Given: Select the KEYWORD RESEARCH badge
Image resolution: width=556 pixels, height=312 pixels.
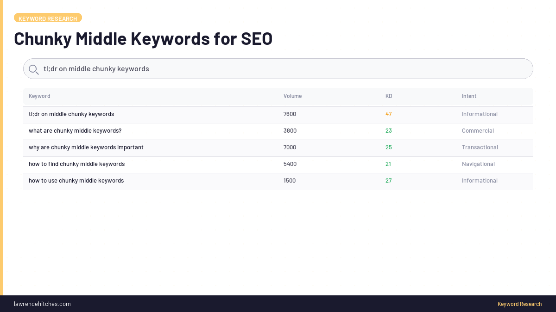Looking at the screenshot, I should tap(48, 18).
